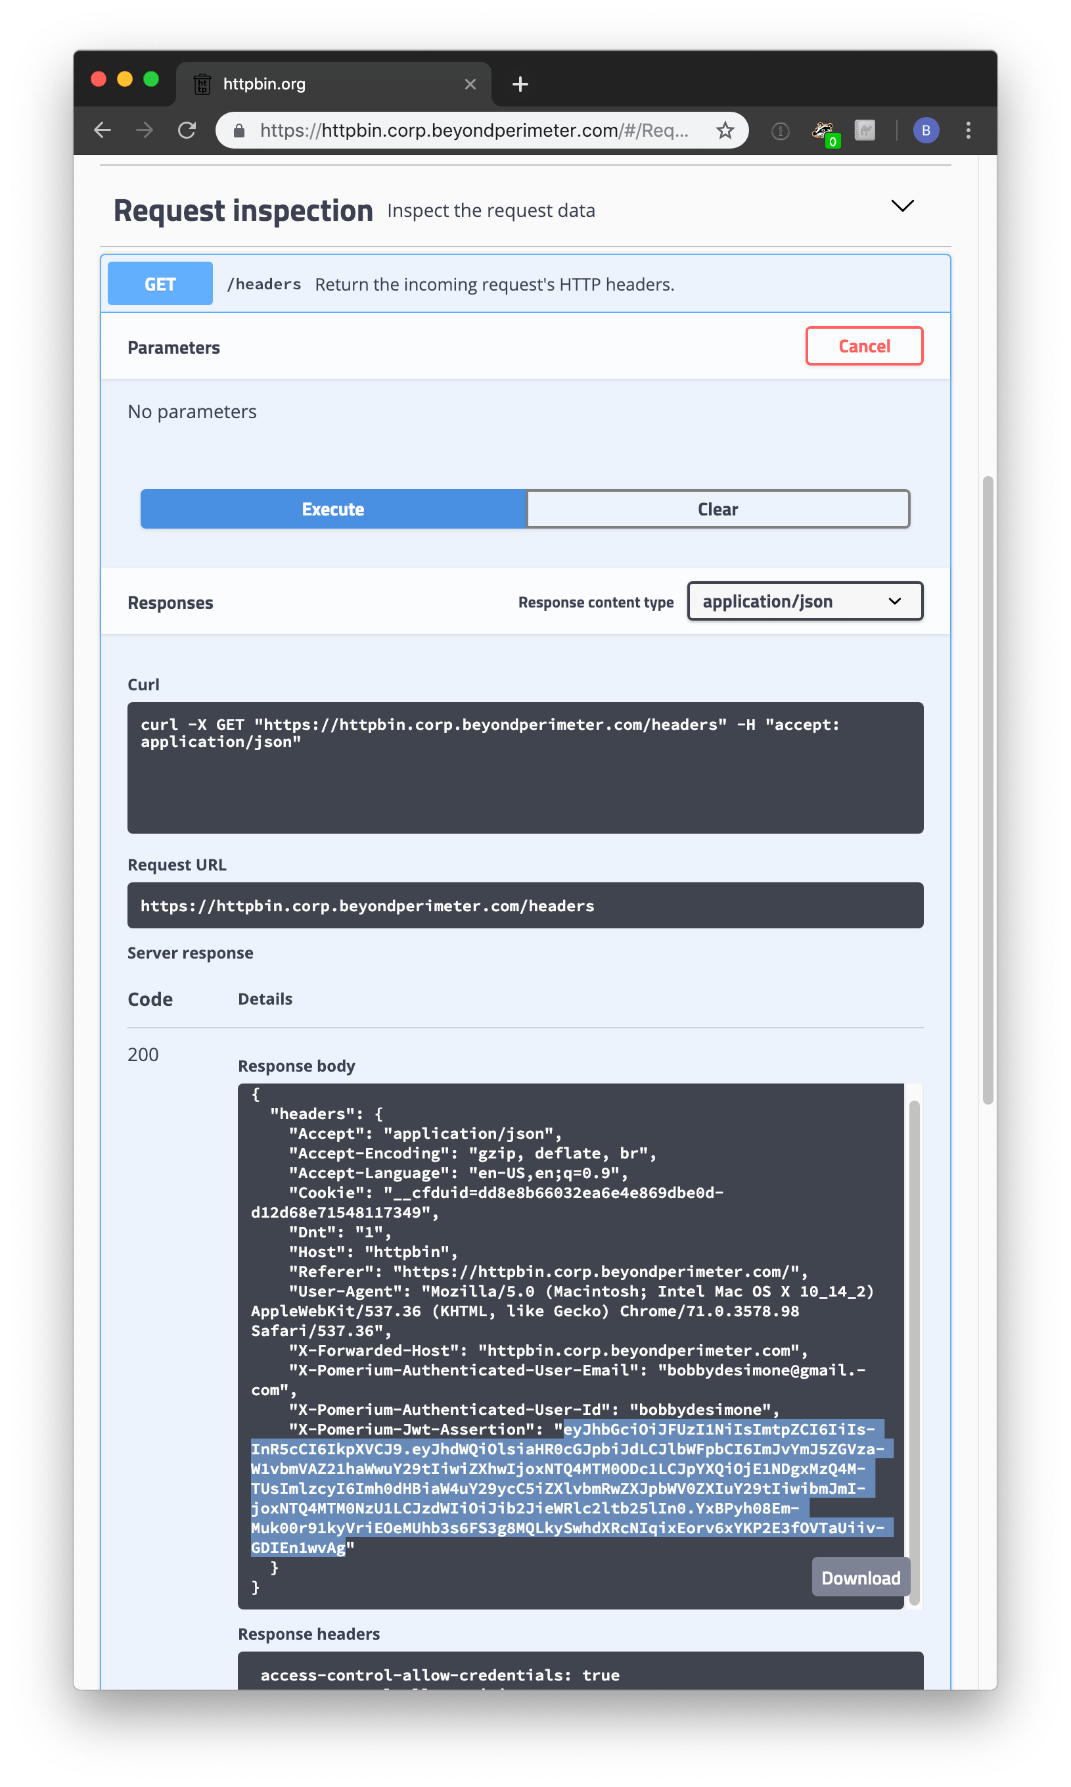1071x1787 pixels.
Task: Click the forward navigation arrow
Action: tap(145, 131)
